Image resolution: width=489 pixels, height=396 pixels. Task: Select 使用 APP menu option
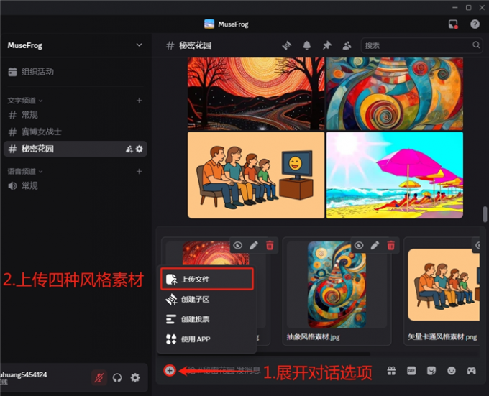[x=207, y=339]
